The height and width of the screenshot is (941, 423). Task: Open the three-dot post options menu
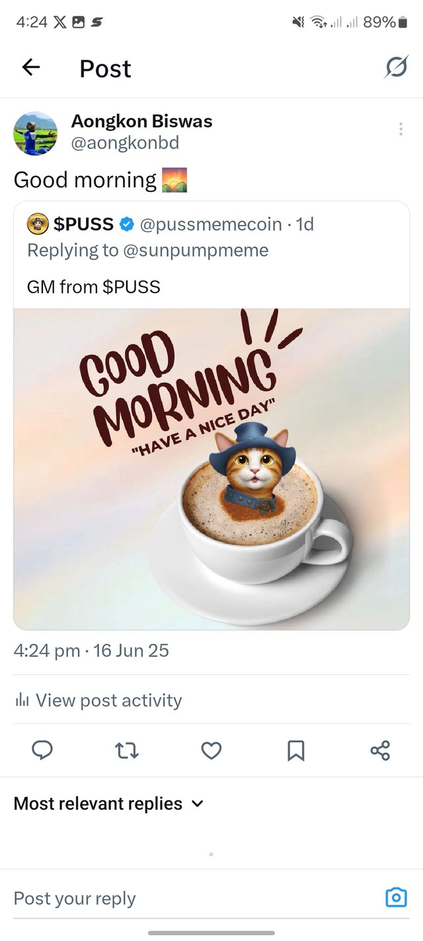pyautogui.click(x=401, y=129)
